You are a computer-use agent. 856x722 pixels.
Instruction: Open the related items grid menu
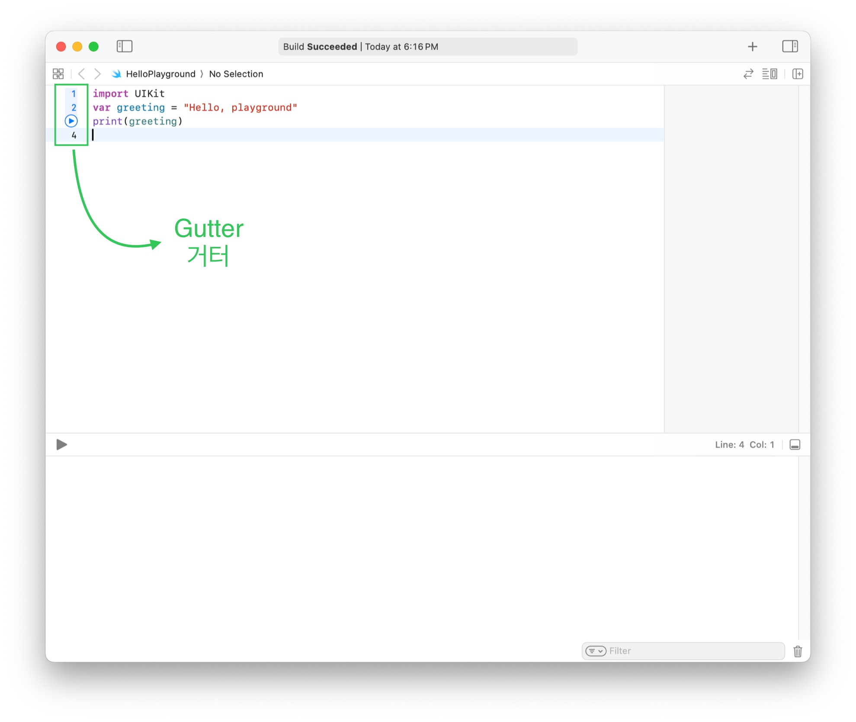(x=58, y=74)
